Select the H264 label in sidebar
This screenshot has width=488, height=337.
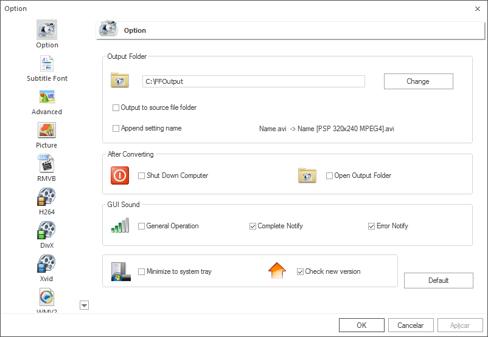click(47, 212)
